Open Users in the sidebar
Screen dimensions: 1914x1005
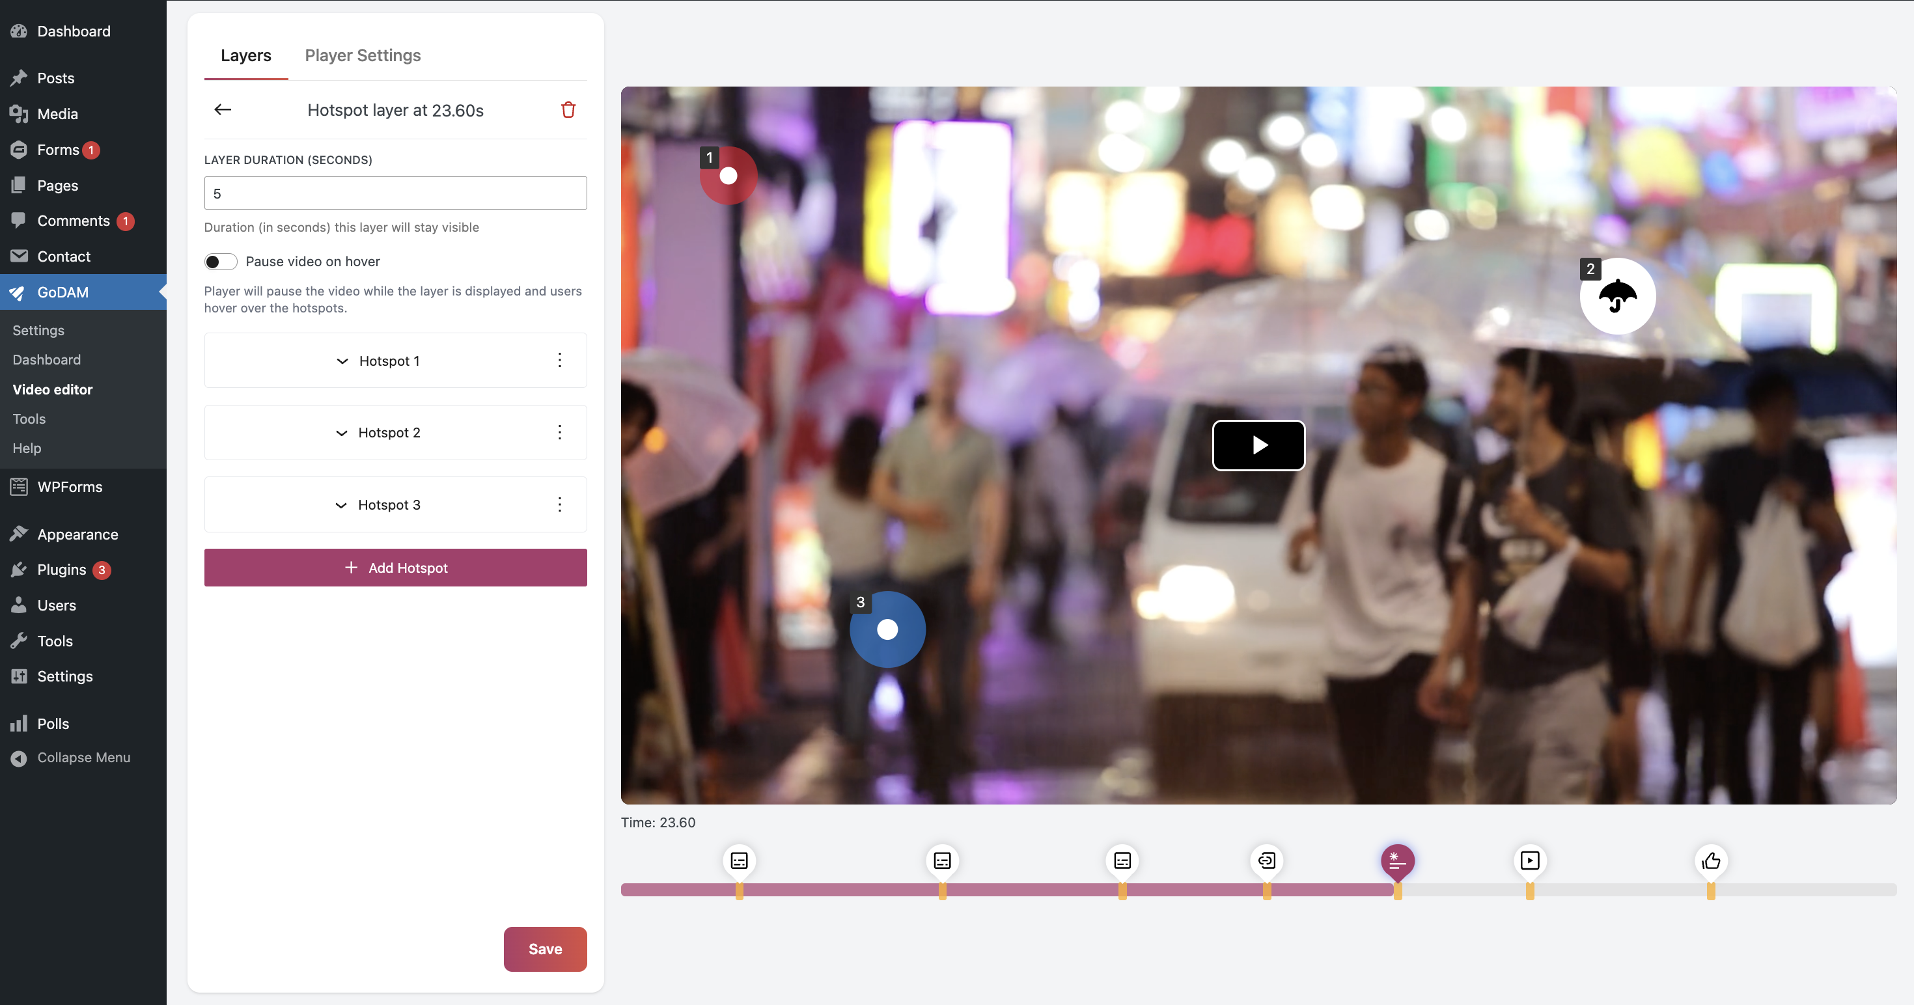point(83,605)
